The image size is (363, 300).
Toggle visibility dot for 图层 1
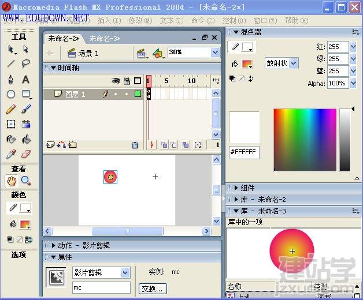pos(116,94)
